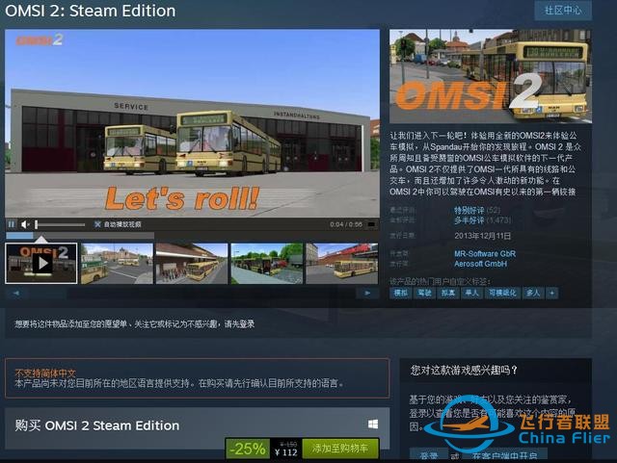This screenshot has height=463, width=617.
Task: Select the 多人 tag
Action: (x=533, y=294)
